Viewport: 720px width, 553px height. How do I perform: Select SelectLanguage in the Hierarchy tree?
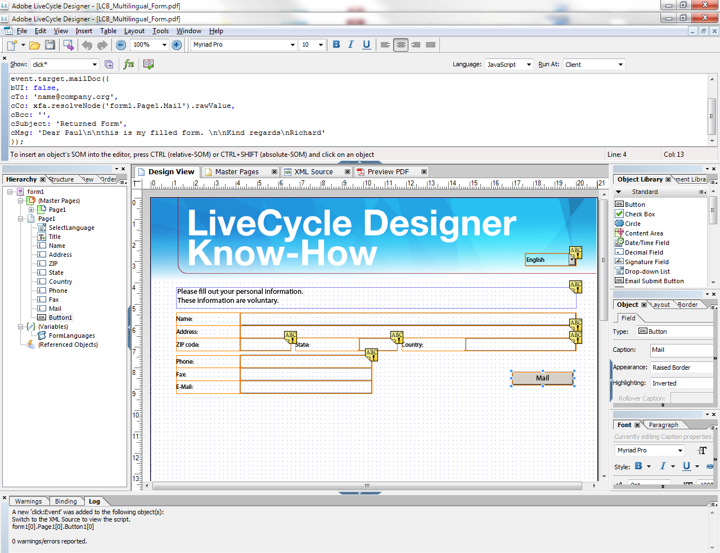(71, 228)
